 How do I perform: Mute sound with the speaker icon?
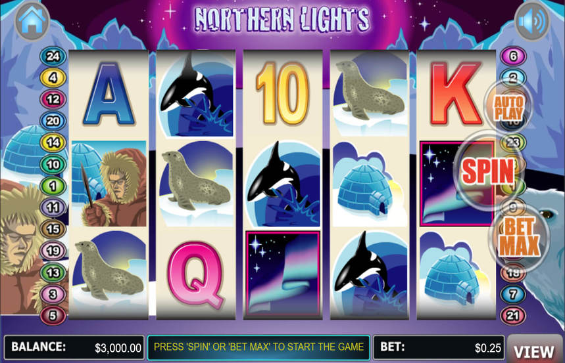point(532,21)
